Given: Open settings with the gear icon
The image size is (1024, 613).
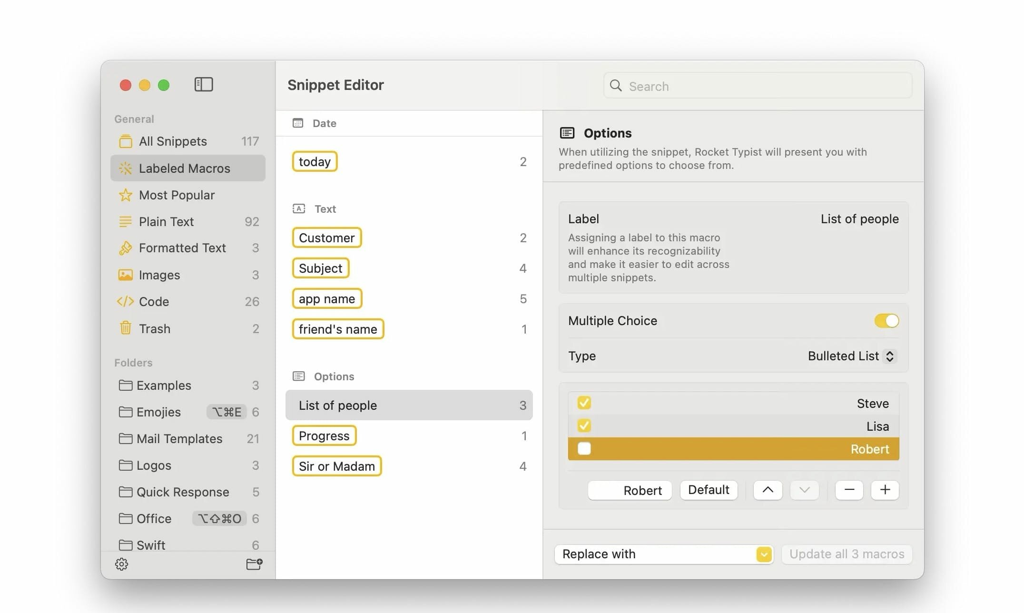Looking at the screenshot, I should (122, 564).
